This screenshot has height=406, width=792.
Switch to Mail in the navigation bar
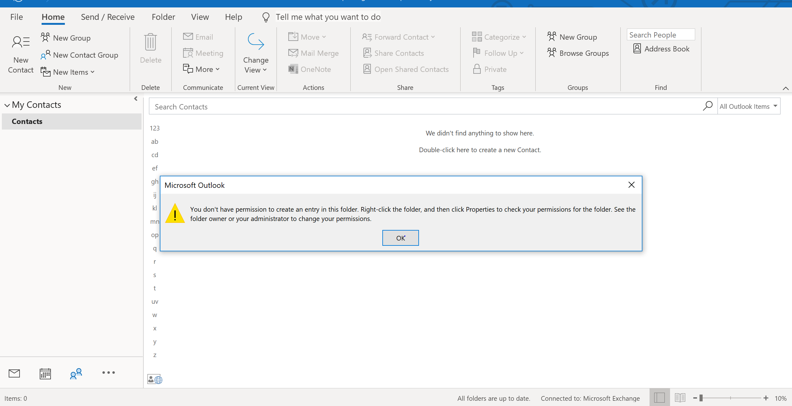14,373
